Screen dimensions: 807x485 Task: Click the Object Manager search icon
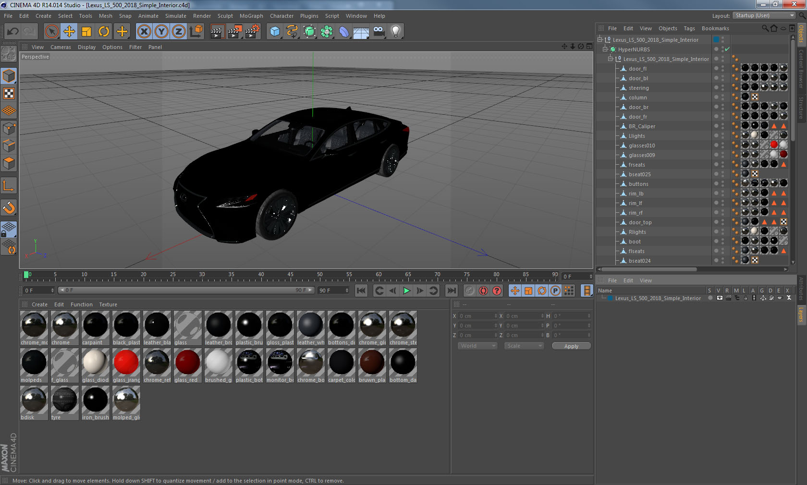tap(765, 28)
